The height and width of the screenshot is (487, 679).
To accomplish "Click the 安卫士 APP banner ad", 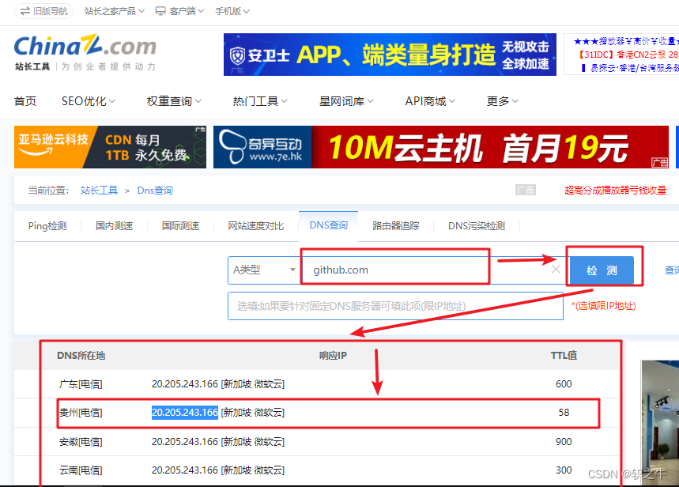I will [x=390, y=55].
